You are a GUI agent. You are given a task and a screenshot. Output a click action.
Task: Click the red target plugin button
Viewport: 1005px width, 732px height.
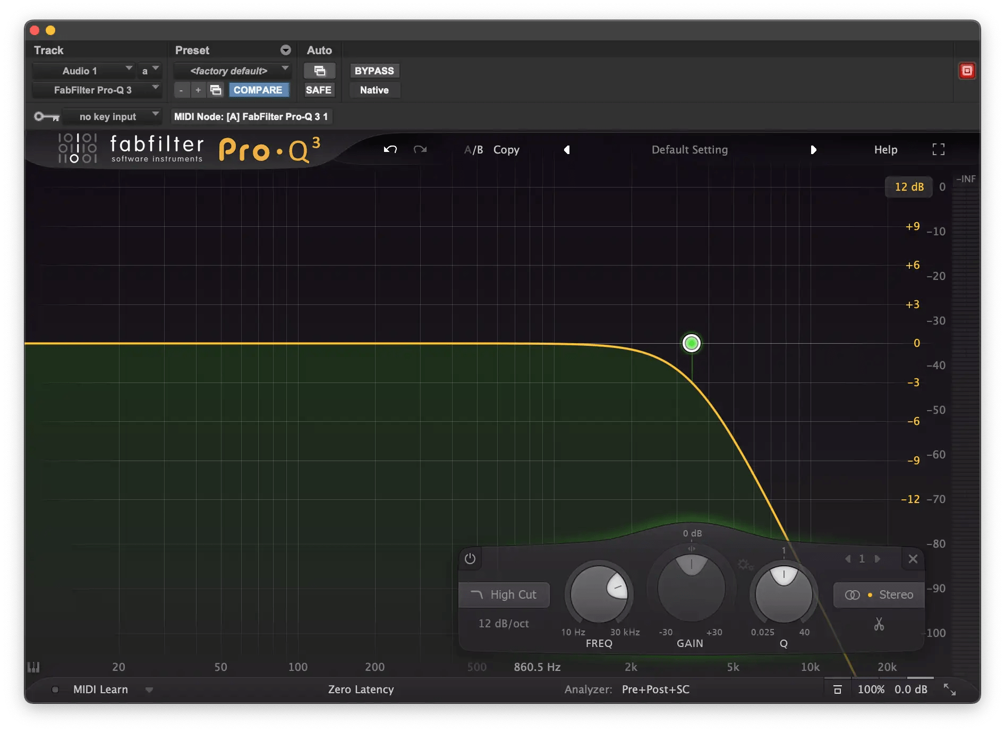click(967, 71)
